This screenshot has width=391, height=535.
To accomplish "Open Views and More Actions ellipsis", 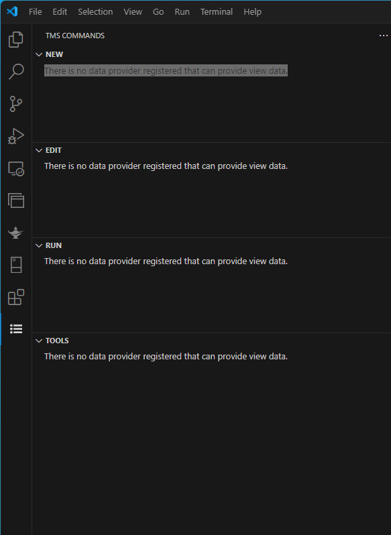I will point(384,36).
